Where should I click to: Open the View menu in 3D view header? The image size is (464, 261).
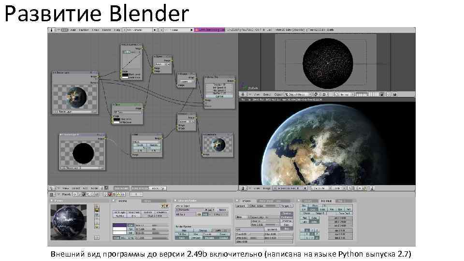pos(257,94)
